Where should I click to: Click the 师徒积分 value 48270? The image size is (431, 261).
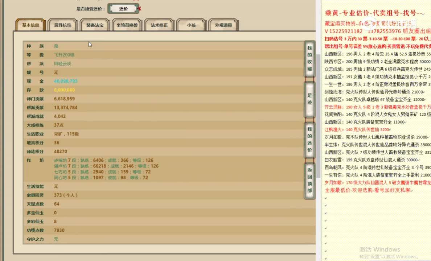click(61, 152)
